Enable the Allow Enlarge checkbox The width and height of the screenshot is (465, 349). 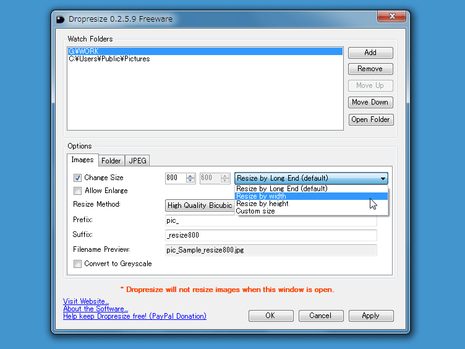point(77,191)
